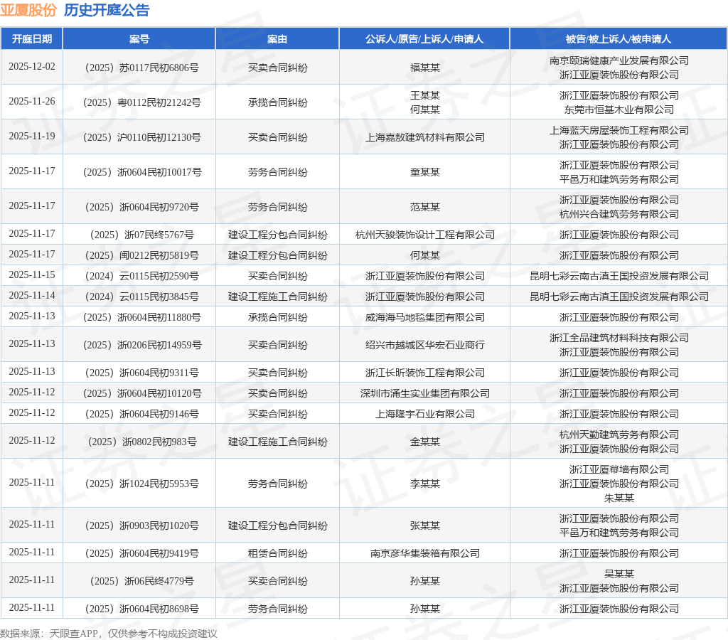
Task: Click defendant 杭州兴合建筑劳务有限公司
Action: pyautogui.click(x=619, y=214)
